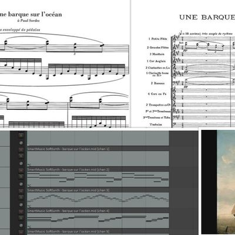Click the chan 3 track volume knob

[x=21, y=205]
